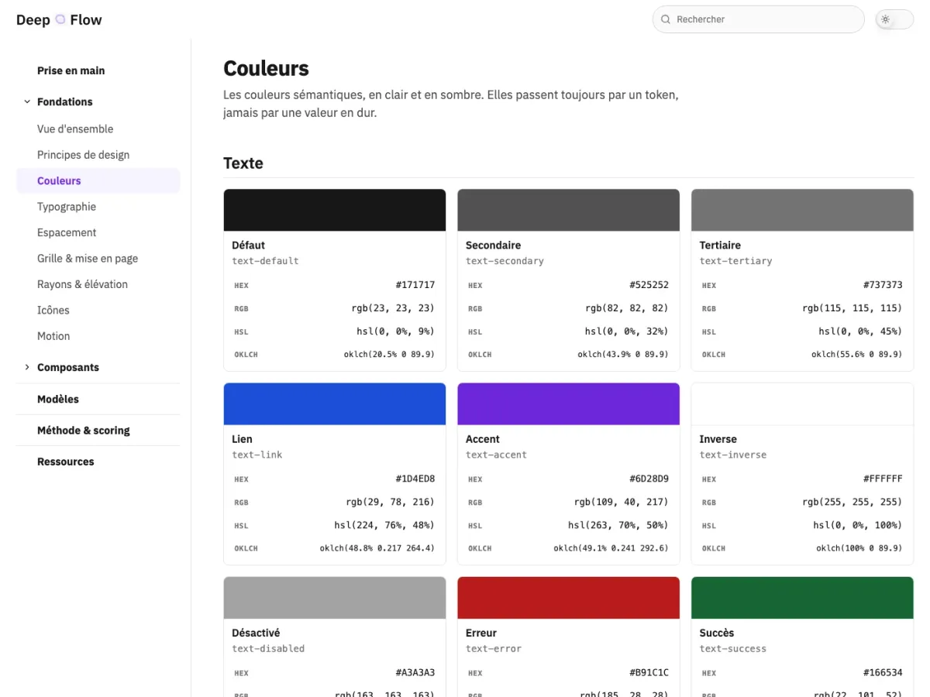
Task: Click the Texte section heading
Action: pyautogui.click(x=243, y=163)
